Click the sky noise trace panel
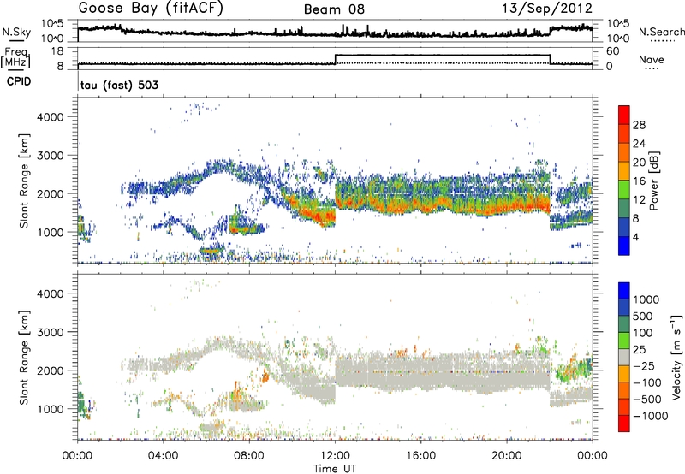 [x=335, y=31]
